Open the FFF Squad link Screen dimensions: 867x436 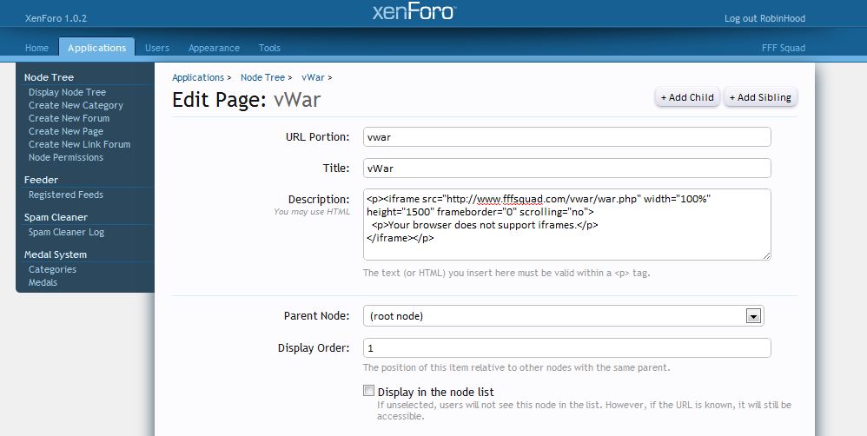coord(784,48)
